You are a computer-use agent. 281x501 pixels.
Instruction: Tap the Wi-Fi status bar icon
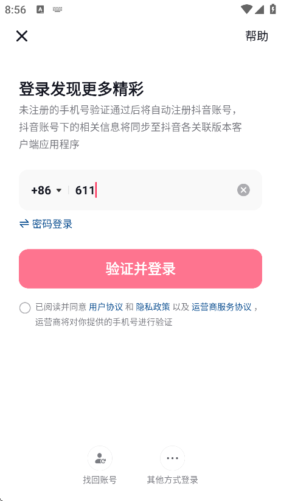click(246, 9)
